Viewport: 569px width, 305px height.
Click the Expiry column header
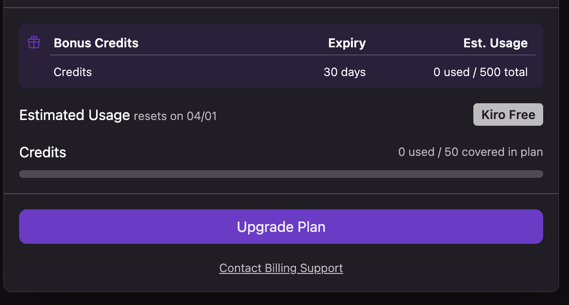(x=347, y=43)
